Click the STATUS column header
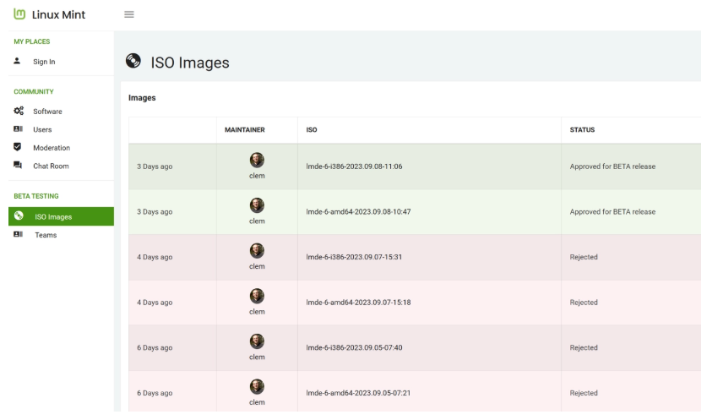 point(582,129)
